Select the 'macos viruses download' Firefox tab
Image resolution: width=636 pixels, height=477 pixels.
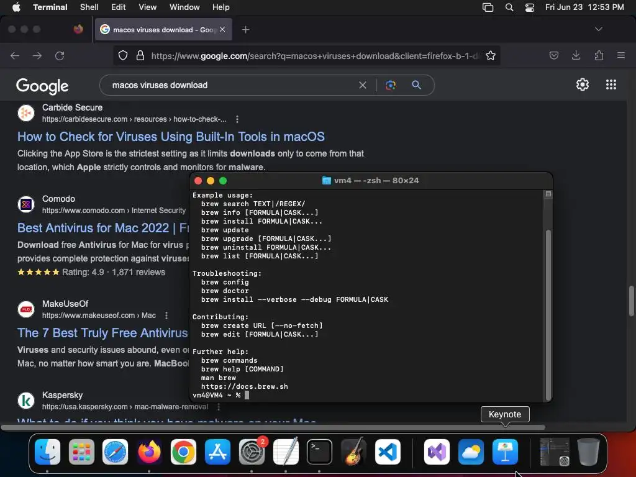point(163,30)
